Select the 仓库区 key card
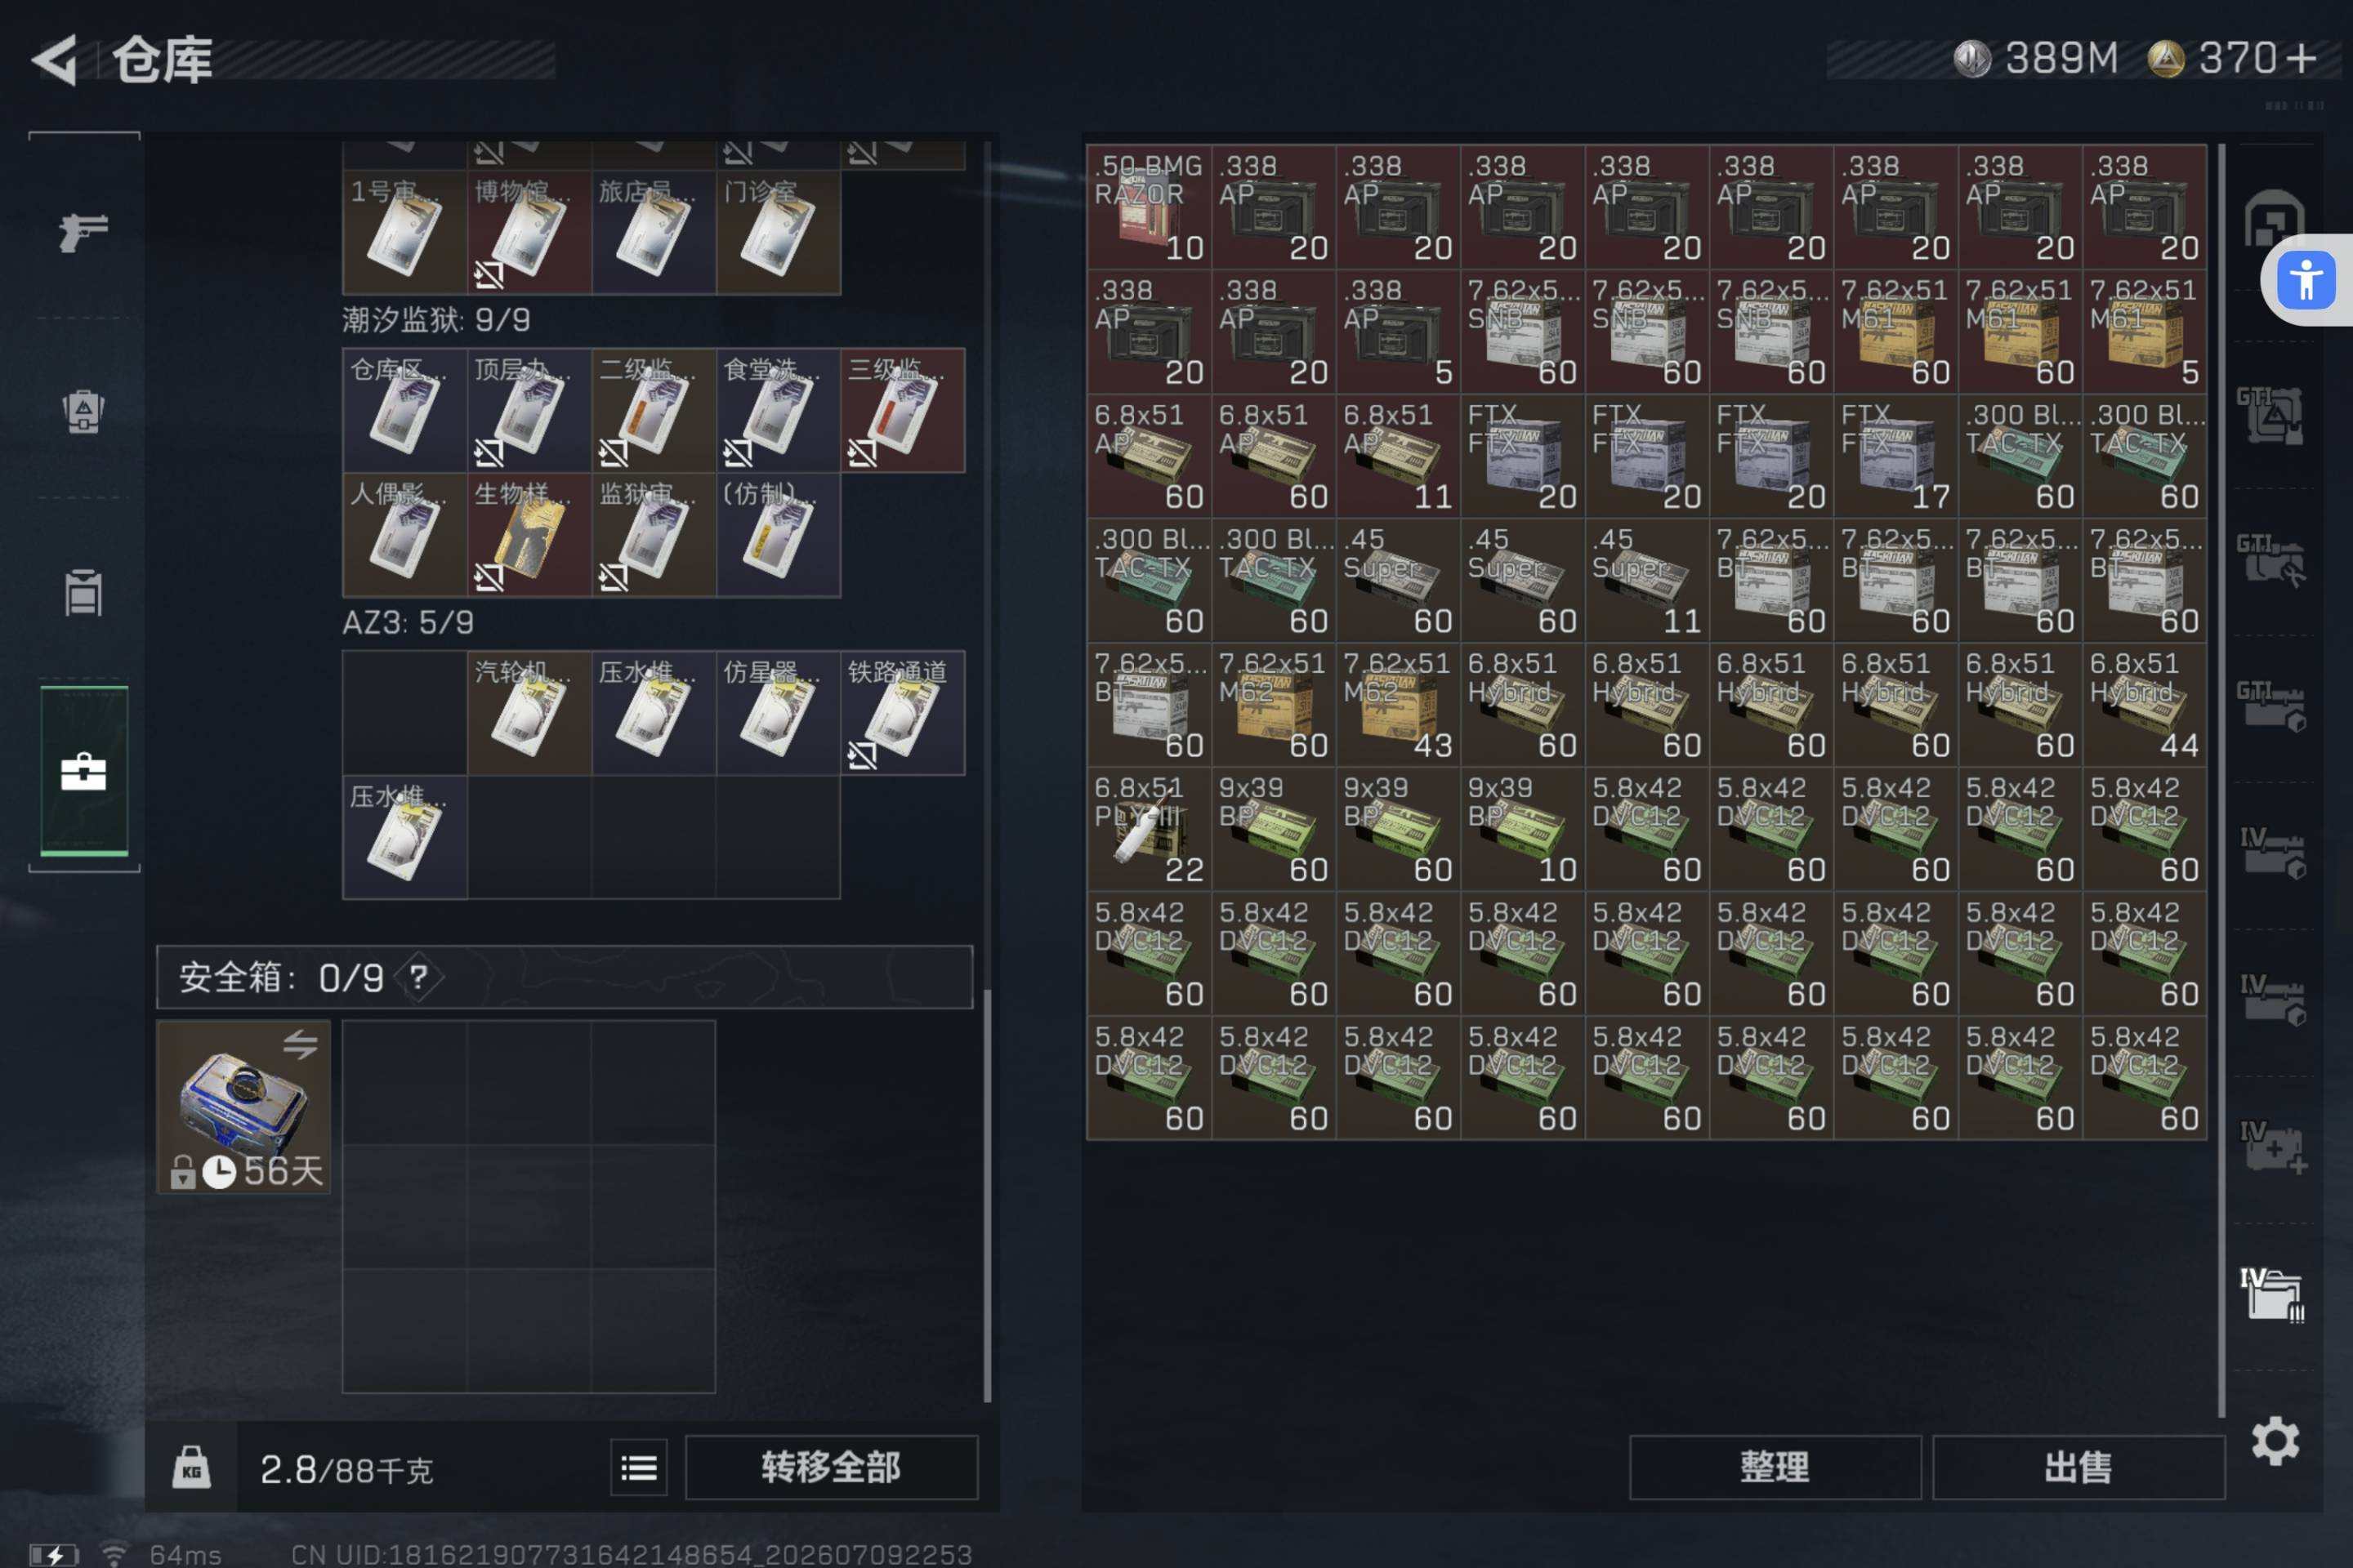The height and width of the screenshot is (1568, 2353). (404, 410)
